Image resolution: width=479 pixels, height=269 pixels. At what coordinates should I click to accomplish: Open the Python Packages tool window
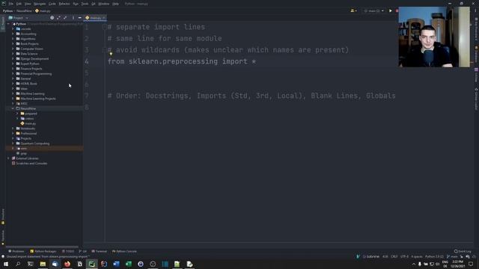(x=43, y=251)
